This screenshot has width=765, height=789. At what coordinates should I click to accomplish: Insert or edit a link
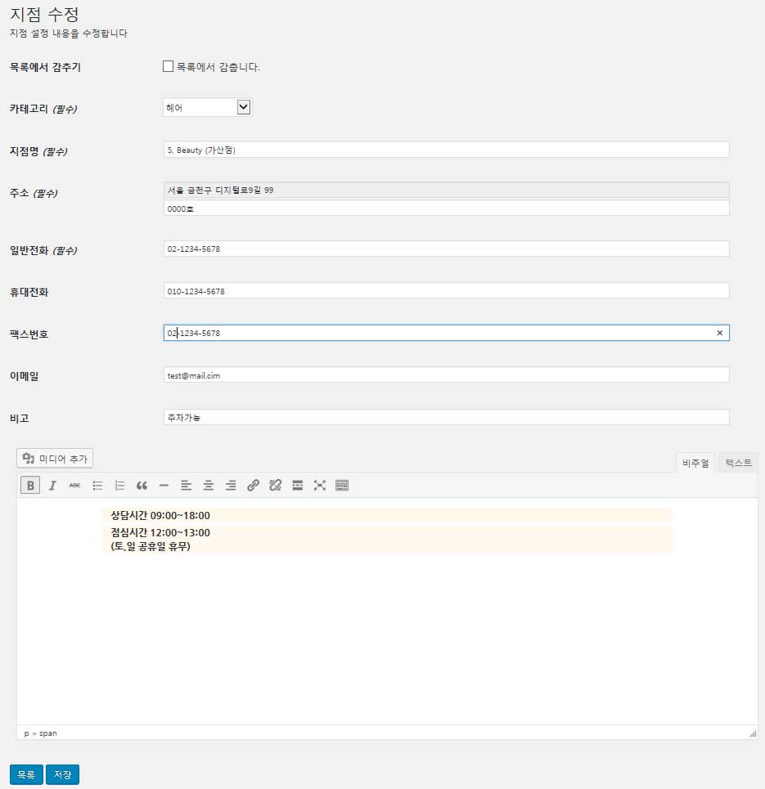pos(253,485)
